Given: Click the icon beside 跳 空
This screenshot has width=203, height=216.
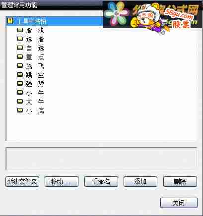Looking at the screenshot, I should coord(20,75).
